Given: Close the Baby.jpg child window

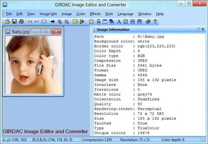Looking at the screenshot, I should pos(56,32).
